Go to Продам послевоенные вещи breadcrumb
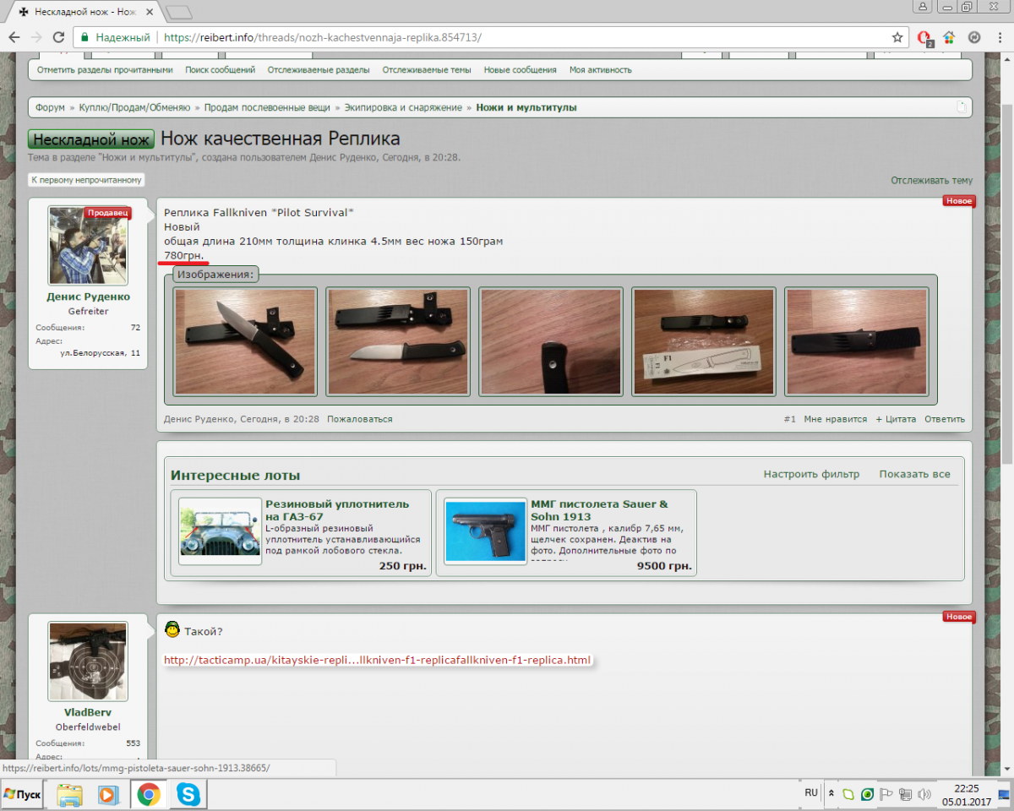This screenshot has width=1014, height=811. click(267, 107)
